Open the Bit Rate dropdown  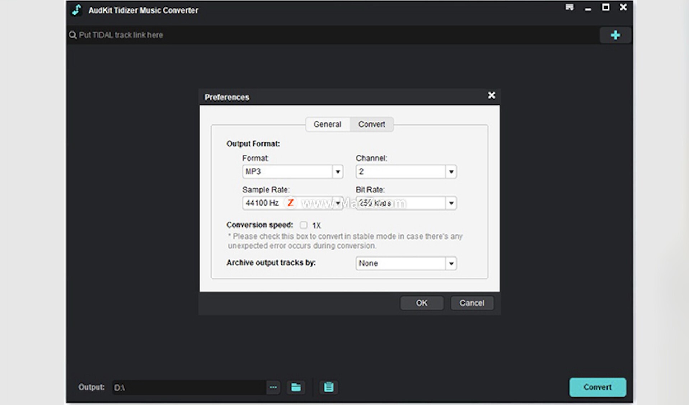[406, 203]
